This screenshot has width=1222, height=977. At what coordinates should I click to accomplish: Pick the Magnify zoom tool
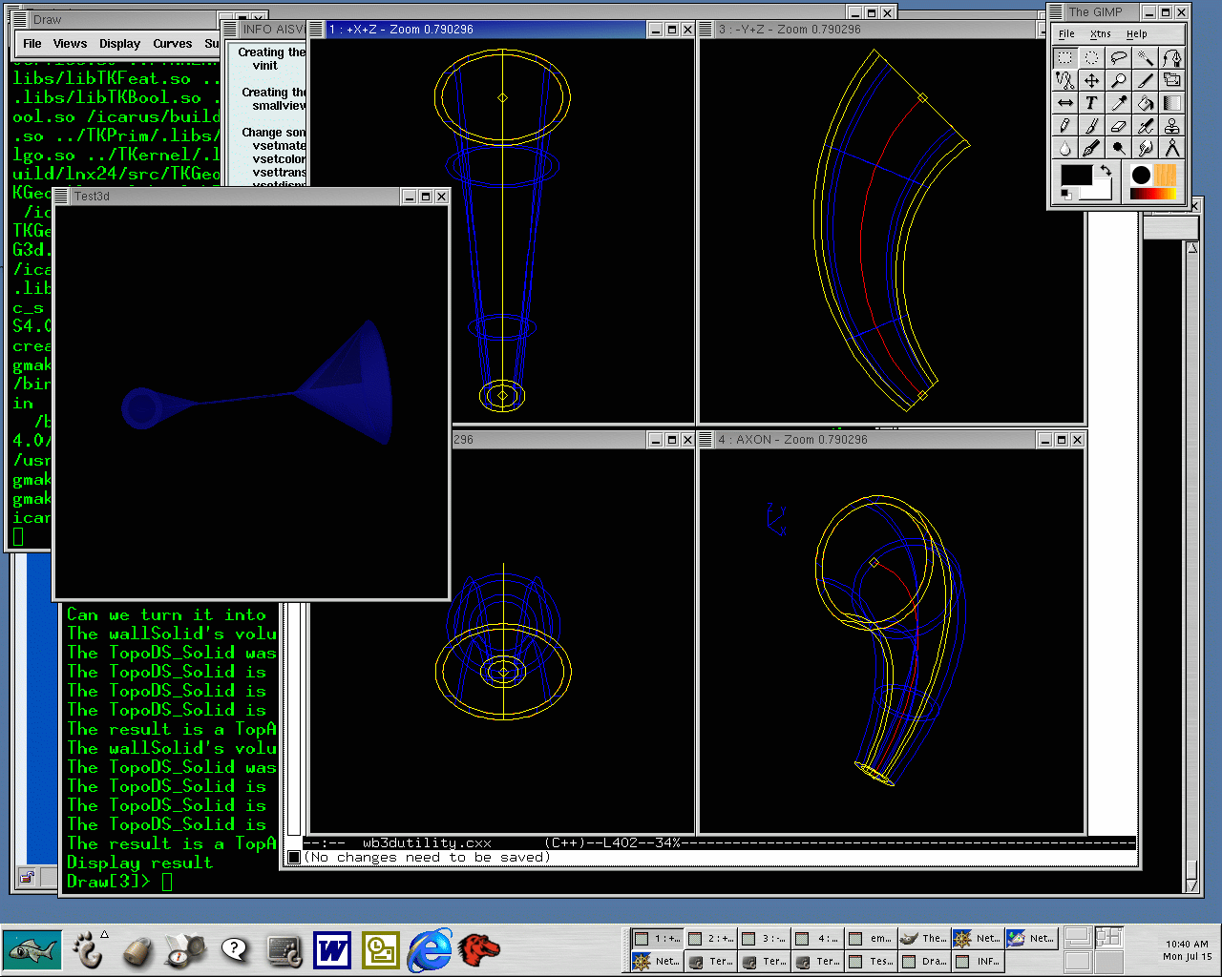(x=1118, y=81)
